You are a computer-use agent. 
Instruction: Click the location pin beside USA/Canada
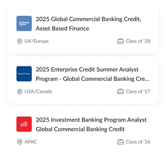pos(20,91)
